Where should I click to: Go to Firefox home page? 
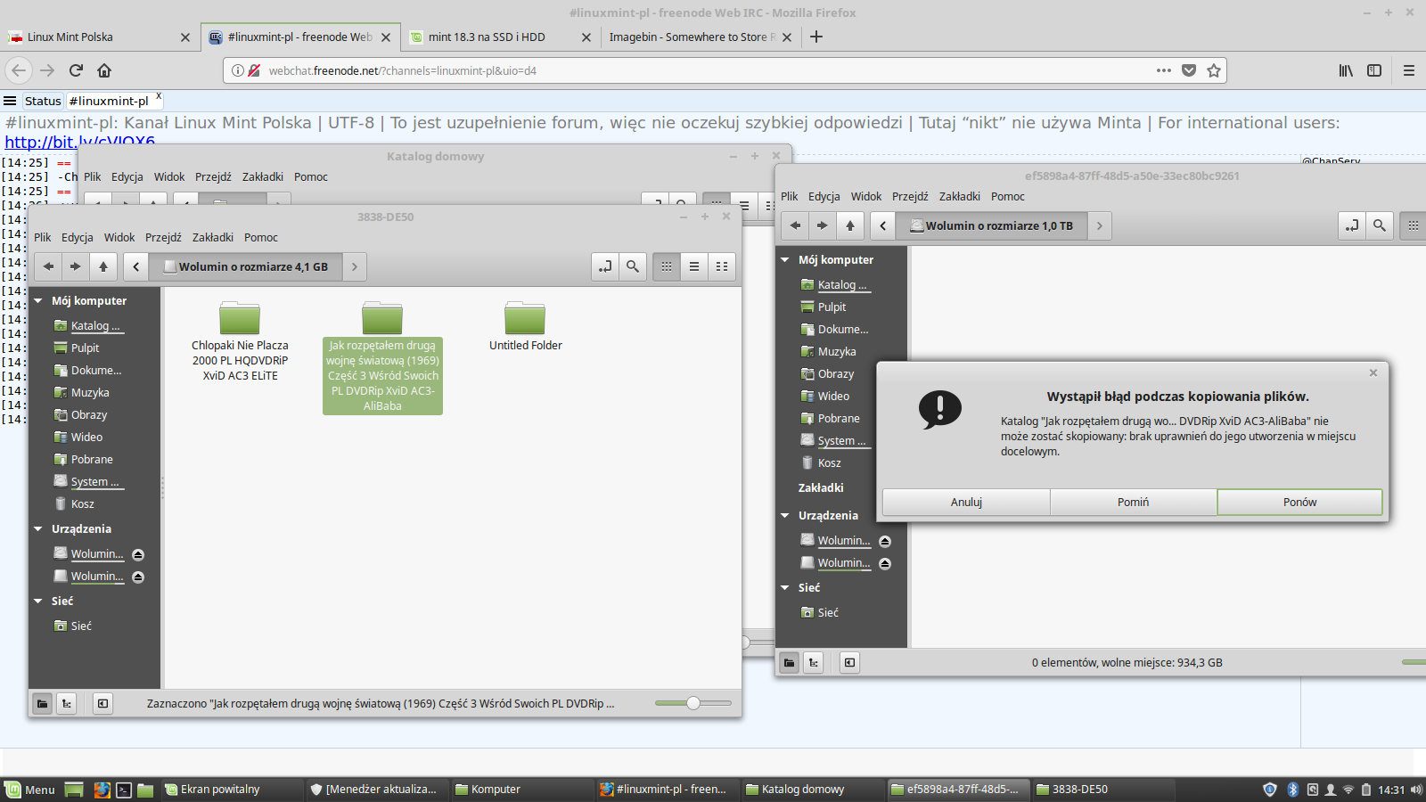pyautogui.click(x=104, y=70)
